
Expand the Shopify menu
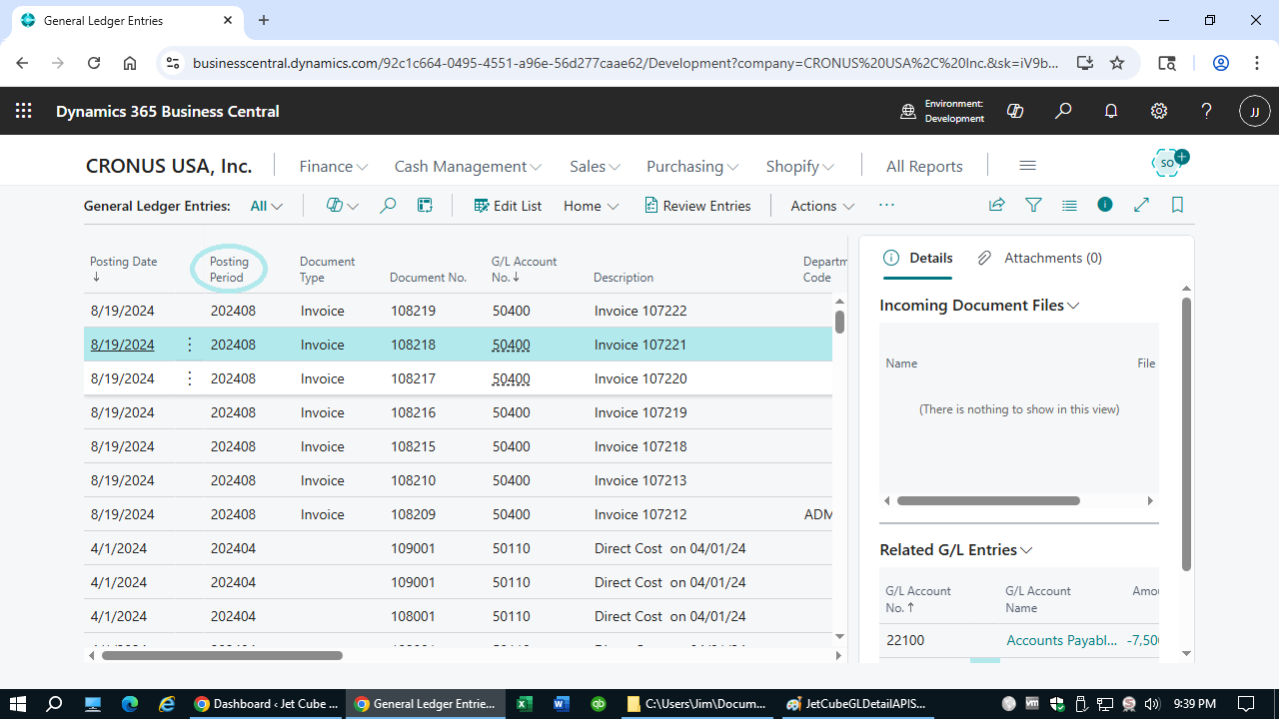(x=799, y=166)
